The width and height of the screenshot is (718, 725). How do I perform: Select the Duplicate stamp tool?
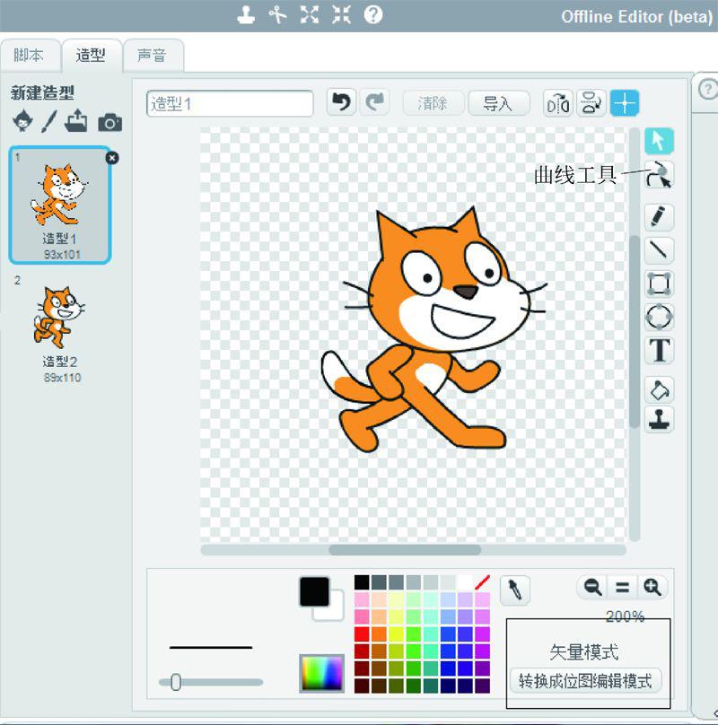660,419
